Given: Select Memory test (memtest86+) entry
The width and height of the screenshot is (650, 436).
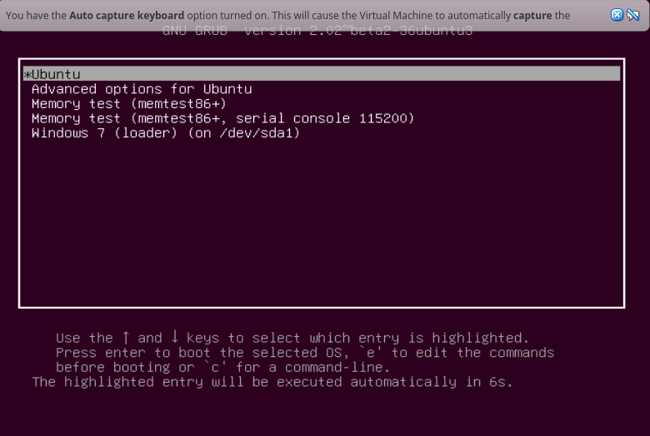Looking at the screenshot, I should pyautogui.click(x=129, y=103).
